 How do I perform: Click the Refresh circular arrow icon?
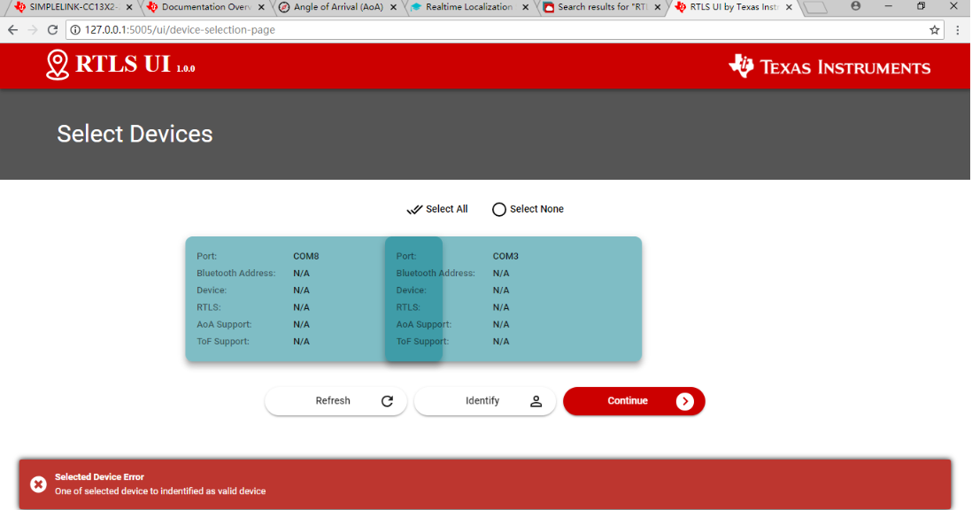(x=388, y=401)
